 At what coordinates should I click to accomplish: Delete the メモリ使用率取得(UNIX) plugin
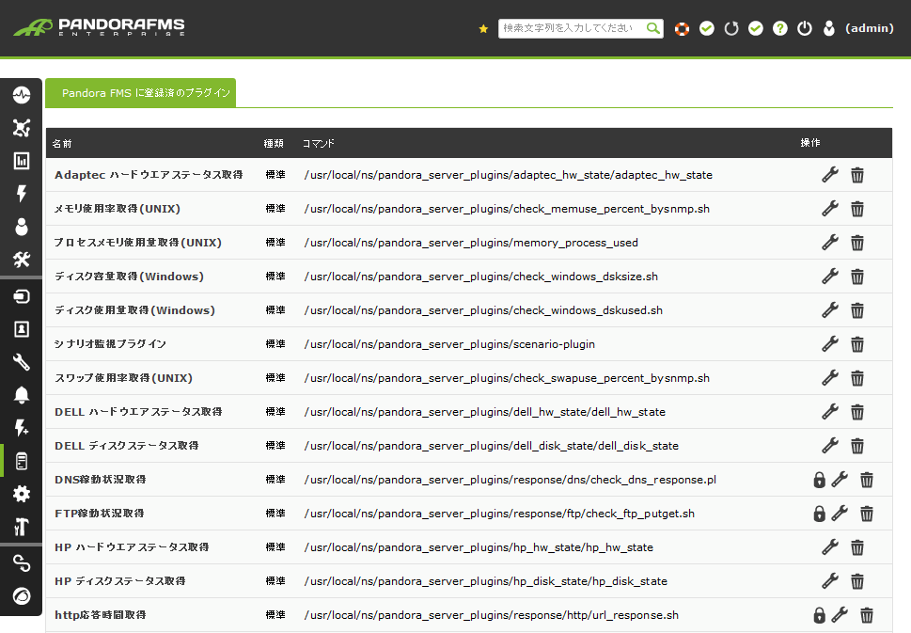(x=857, y=209)
